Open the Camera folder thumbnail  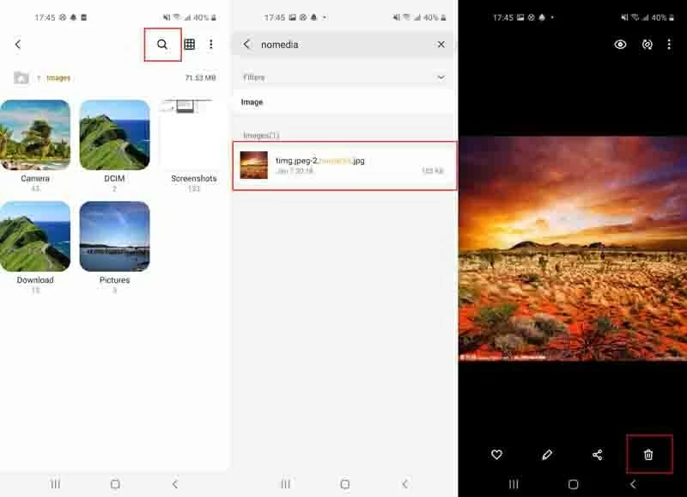click(x=35, y=135)
